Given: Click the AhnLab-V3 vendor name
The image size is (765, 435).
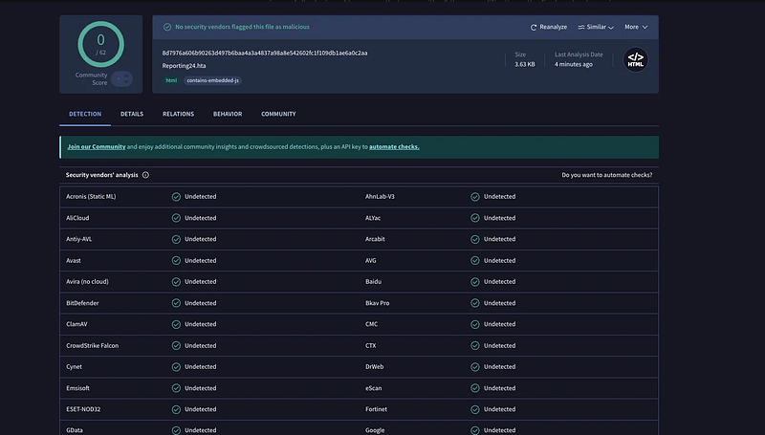Looking at the screenshot, I should tap(380, 197).
